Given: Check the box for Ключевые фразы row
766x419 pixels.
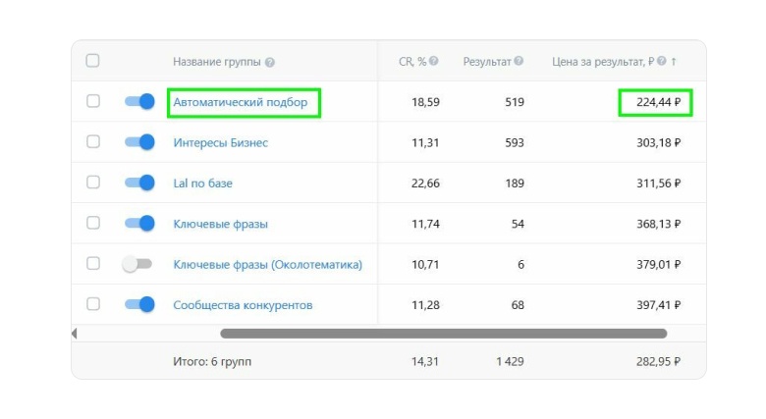Looking at the screenshot, I should (x=93, y=223).
